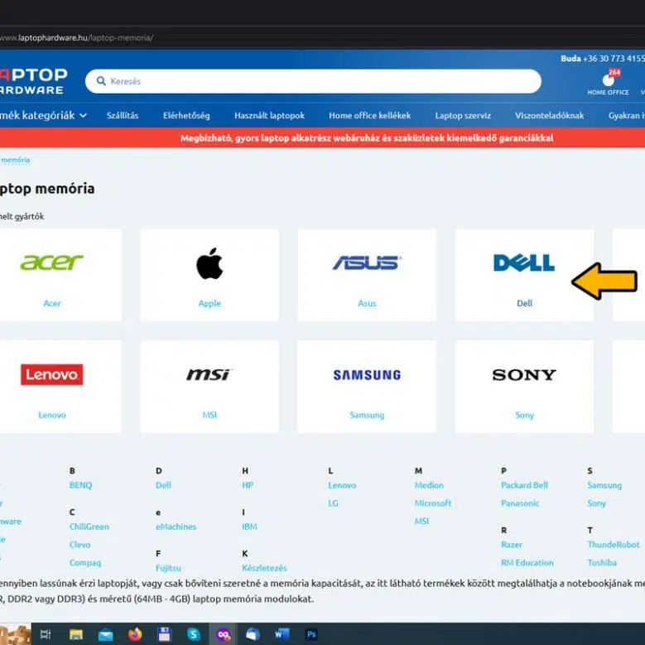
Task: Open the Clevo manufacturer link
Action: tap(79, 545)
